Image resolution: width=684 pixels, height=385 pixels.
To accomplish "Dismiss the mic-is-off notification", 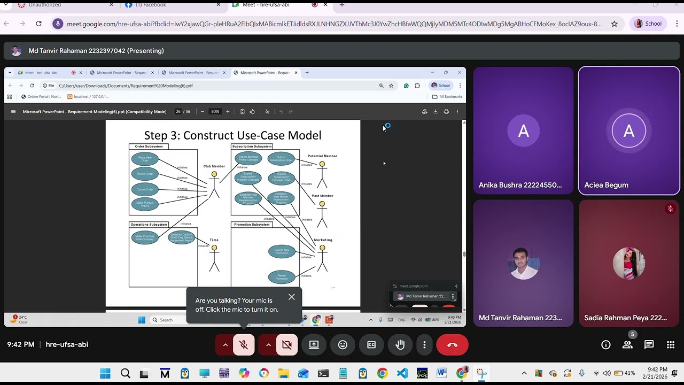I will coord(291,297).
